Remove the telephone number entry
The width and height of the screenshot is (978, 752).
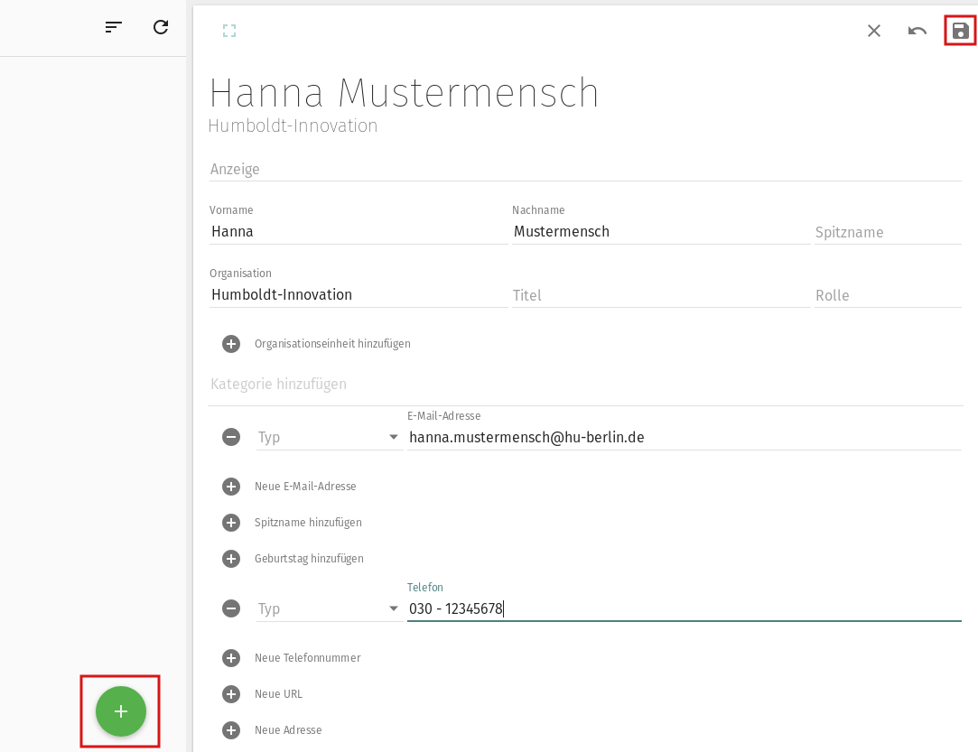[x=231, y=608]
